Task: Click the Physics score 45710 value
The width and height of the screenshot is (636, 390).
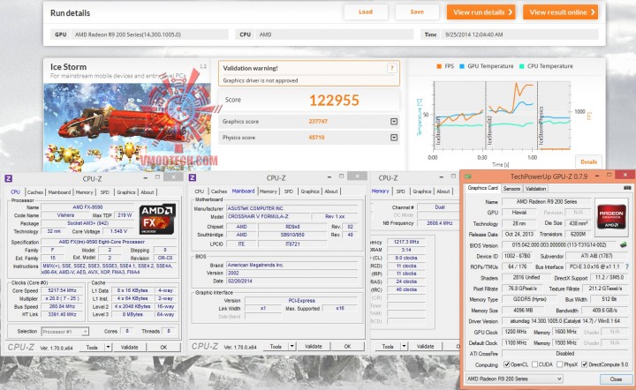Action: [x=316, y=138]
